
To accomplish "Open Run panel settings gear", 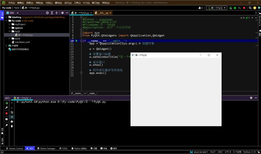I will pyautogui.click(x=251, y=98).
